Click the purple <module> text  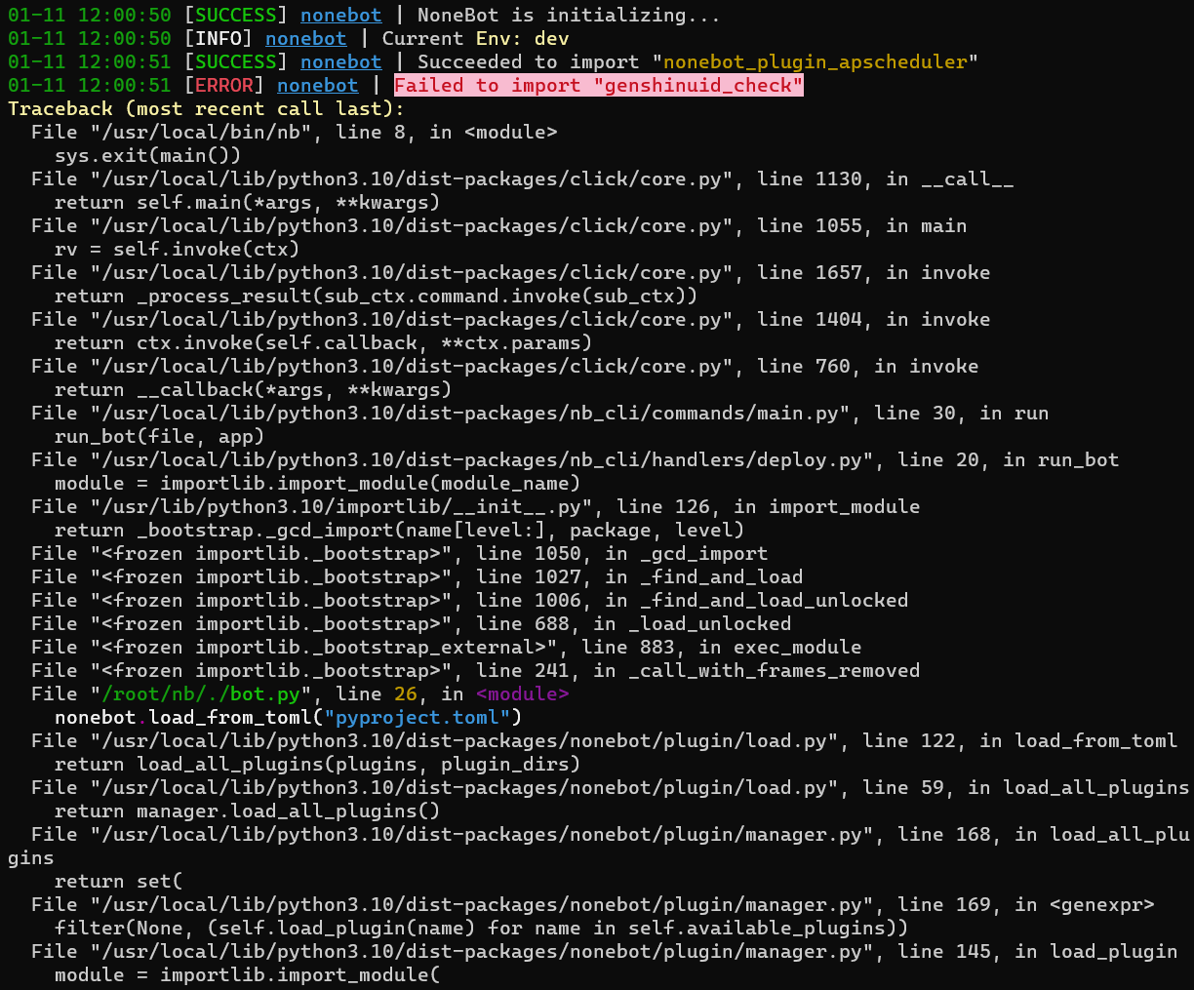522,693
